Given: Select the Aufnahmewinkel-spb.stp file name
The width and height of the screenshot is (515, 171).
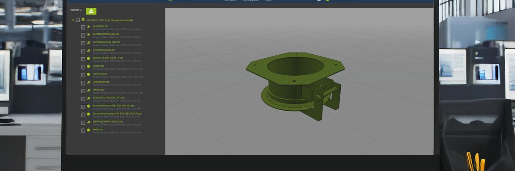Looking at the screenshot, I should 106,42.
